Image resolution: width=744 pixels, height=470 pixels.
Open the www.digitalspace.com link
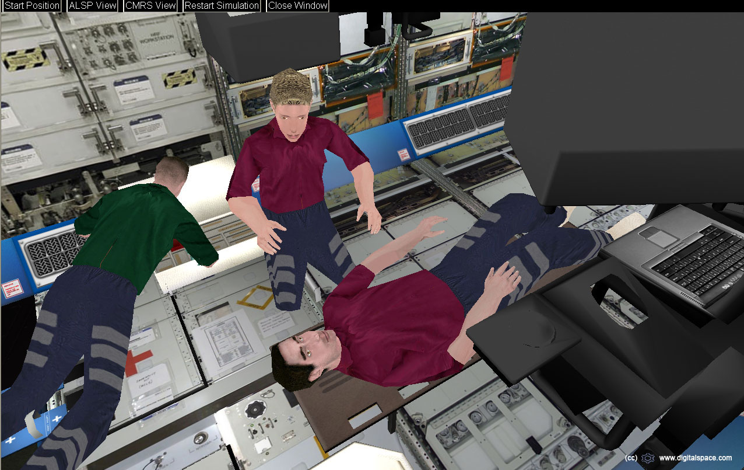coord(695,458)
